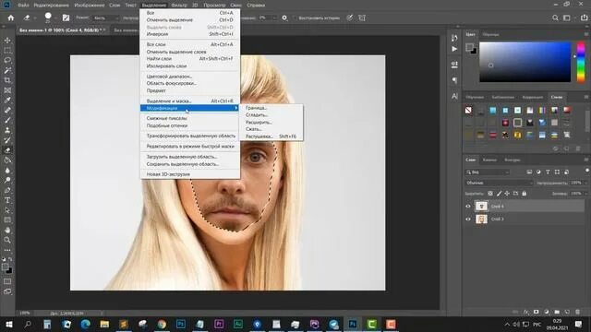Open the Layers panel menu

(586, 160)
